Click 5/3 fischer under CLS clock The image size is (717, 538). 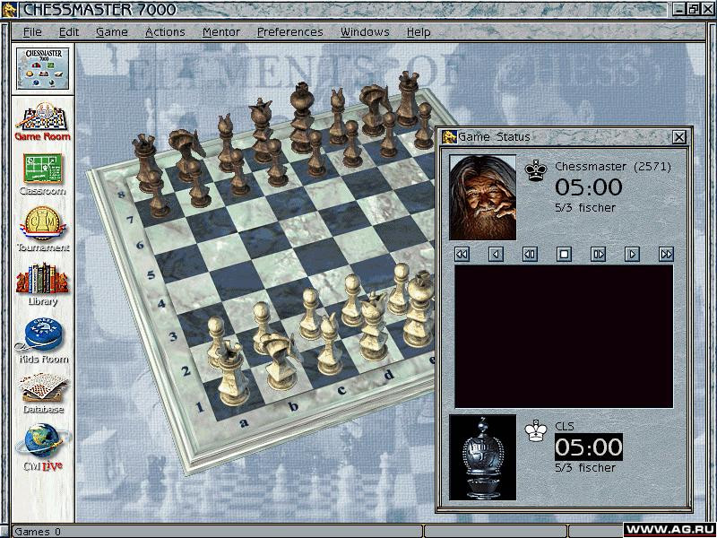585,467
